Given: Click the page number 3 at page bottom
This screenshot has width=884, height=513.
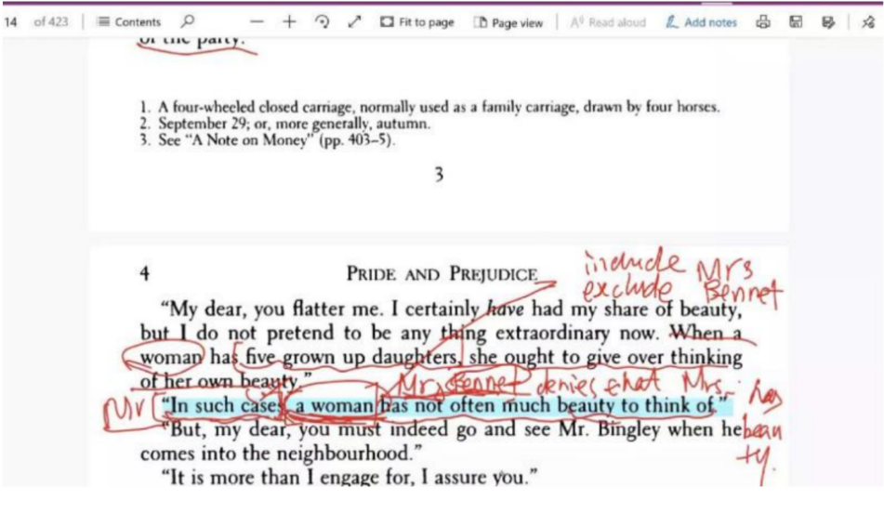Looking at the screenshot, I should [x=439, y=174].
